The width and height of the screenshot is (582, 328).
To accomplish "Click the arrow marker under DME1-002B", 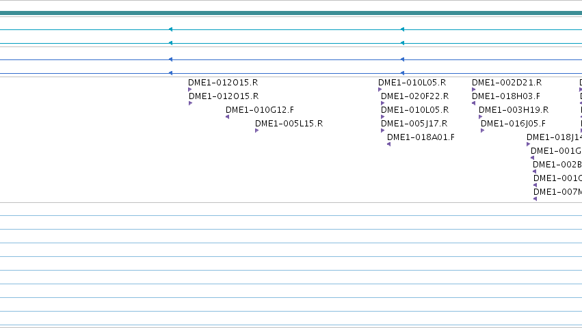I will coord(535,172).
